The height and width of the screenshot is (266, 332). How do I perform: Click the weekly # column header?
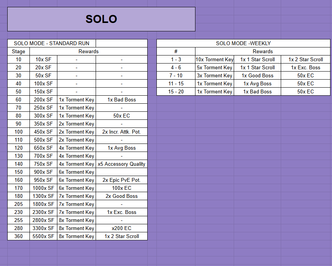pyautogui.click(x=176, y=51)
